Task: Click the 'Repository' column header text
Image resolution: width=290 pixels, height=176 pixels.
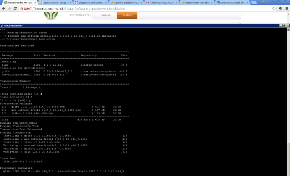Action: pos(88,55)
